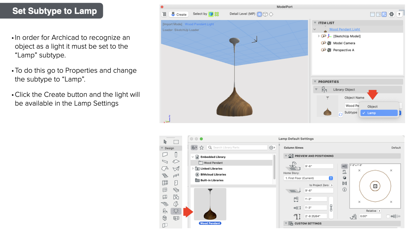Expand the Linked Libraries node

(x=193, y=168)
